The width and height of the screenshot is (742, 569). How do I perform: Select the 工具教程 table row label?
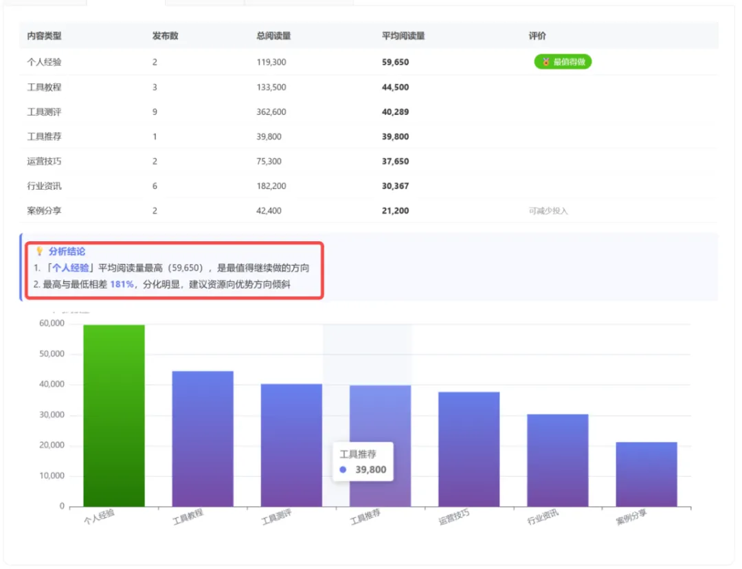44,87
